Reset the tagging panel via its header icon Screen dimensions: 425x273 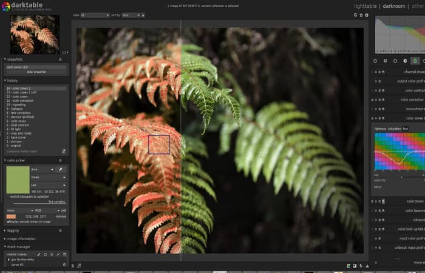(60, 231)
